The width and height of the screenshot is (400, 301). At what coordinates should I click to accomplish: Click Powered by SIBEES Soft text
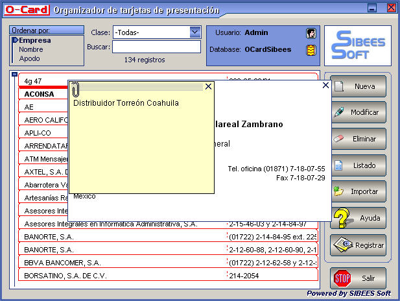tap(349, 293)
